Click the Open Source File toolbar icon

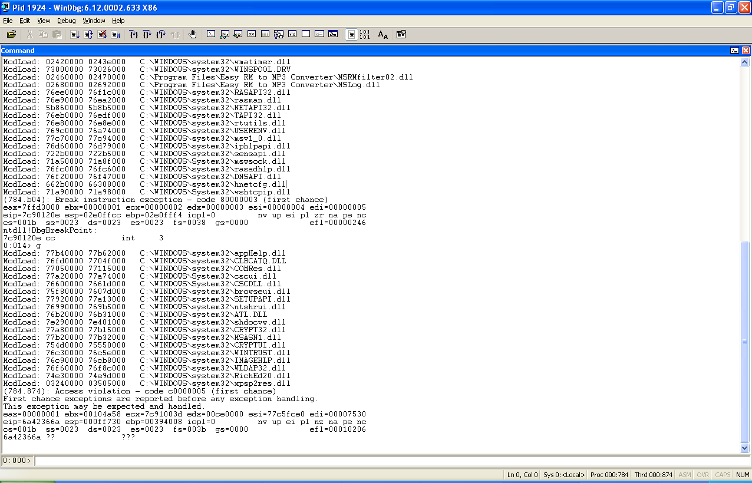[11, 35]
